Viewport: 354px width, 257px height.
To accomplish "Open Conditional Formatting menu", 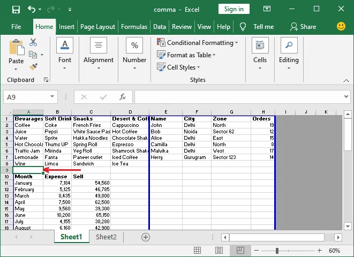I will pos(197,43).
